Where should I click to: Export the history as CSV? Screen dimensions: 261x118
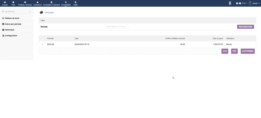coord(225,51)
